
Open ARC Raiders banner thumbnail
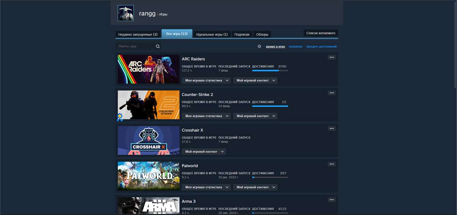tap(149, 69)
